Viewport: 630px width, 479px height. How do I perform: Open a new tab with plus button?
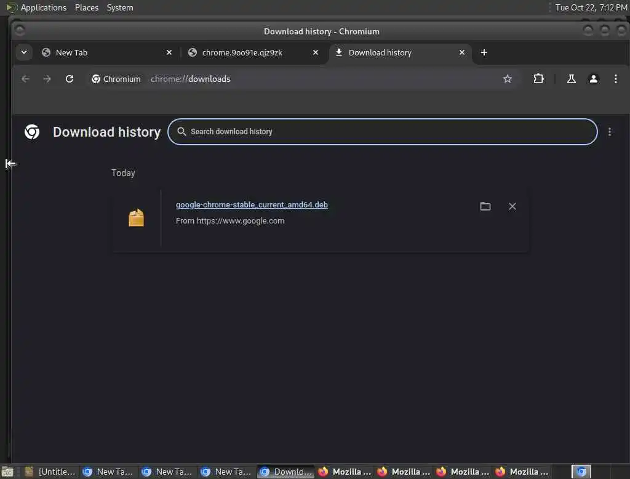484,53
